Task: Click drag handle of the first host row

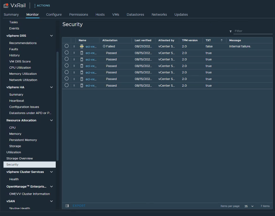Action: coord(74,46)
